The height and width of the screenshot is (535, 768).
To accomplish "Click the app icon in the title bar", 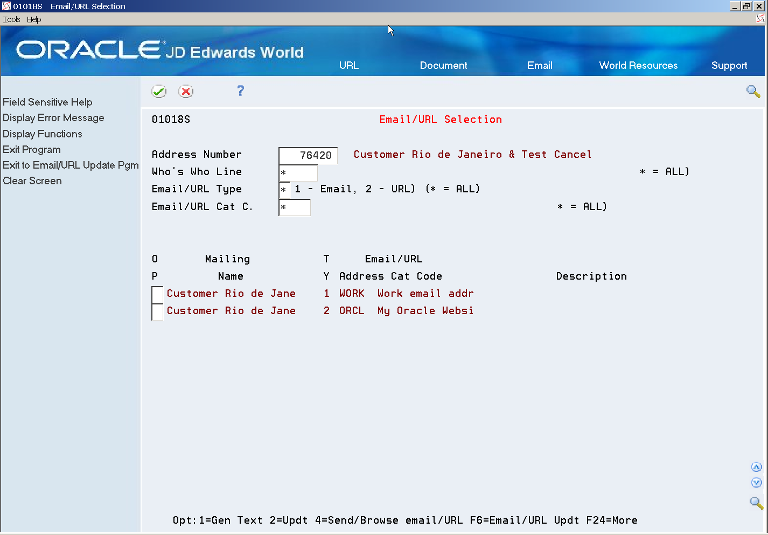I will (x=6, y=6).
